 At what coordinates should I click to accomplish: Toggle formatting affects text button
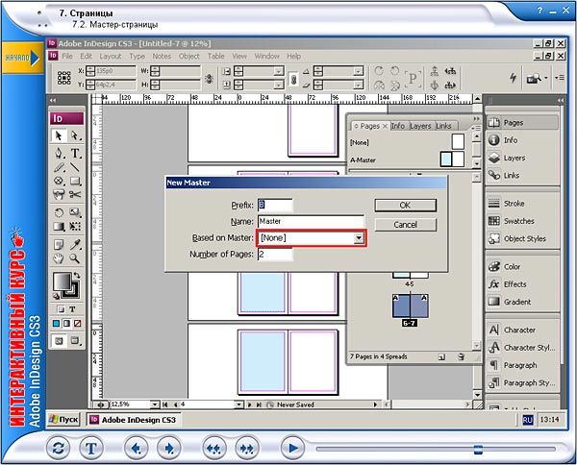tap(72, 309)
